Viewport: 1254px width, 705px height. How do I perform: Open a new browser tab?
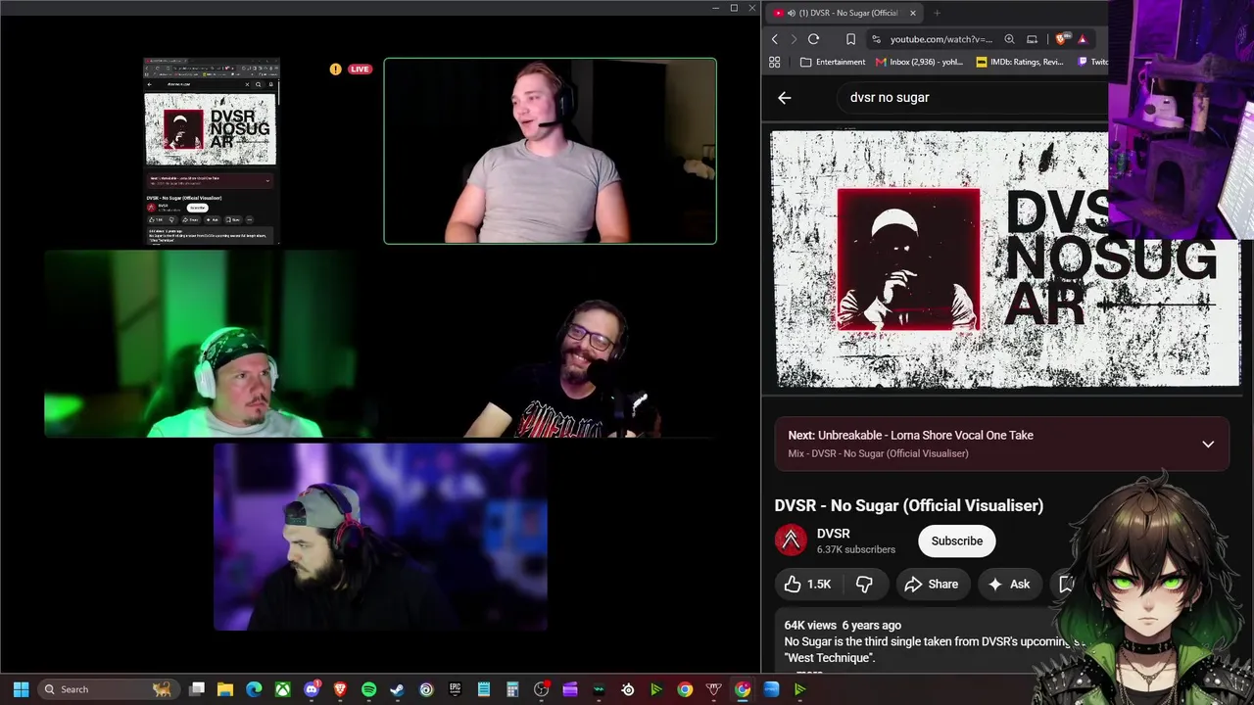tap(937, 13)
